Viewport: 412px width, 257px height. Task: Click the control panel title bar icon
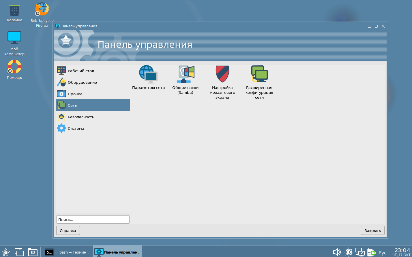(58, 26)
